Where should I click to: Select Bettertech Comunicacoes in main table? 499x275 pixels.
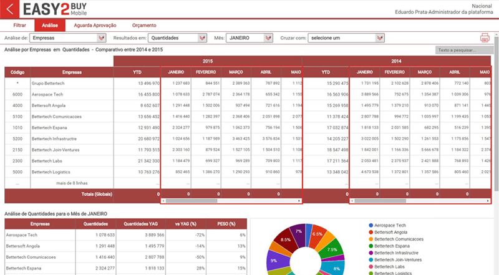tap(56, 117)
